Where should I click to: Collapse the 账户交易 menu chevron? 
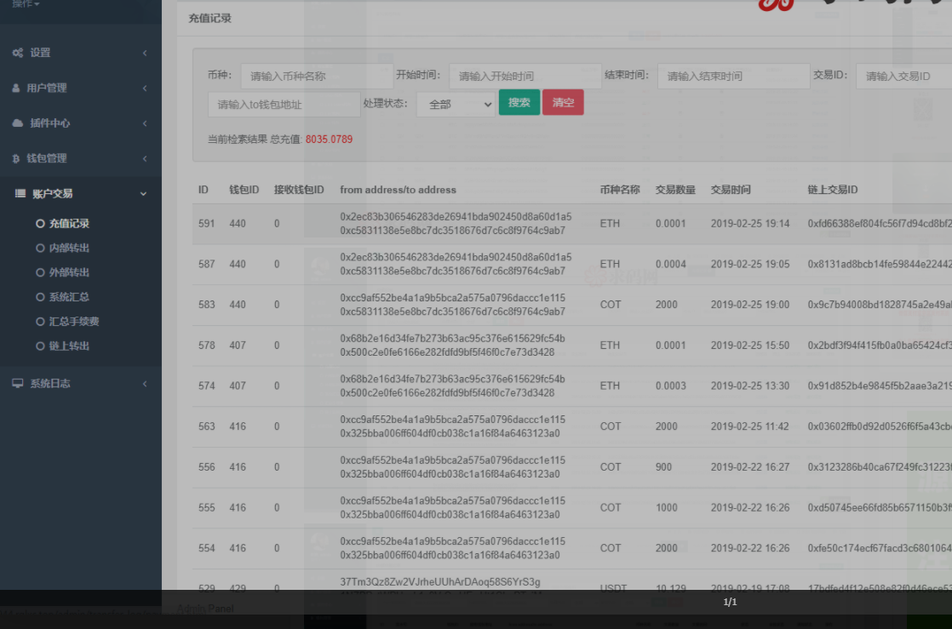pyautogui.click(x=144, y=194)
